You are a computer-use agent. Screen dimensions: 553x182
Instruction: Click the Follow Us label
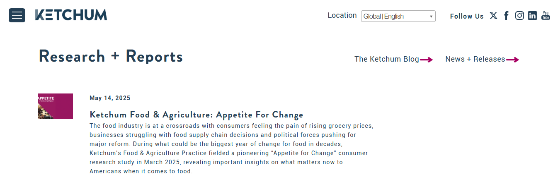click(467, 16)
